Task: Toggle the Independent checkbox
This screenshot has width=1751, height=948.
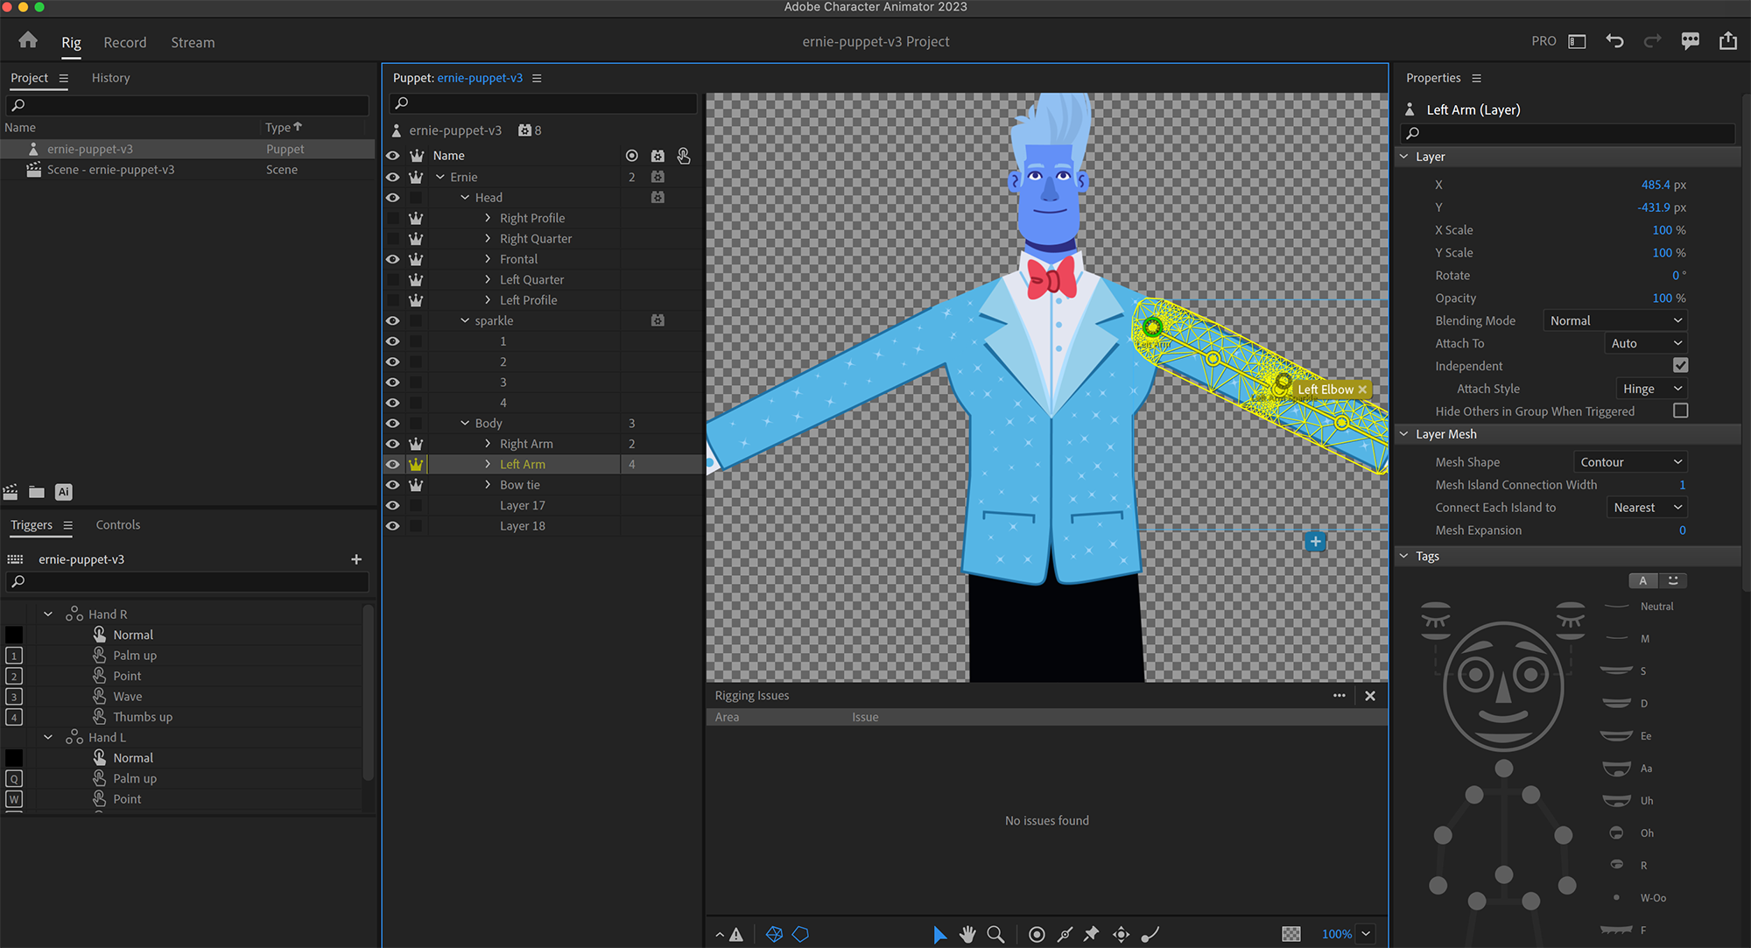Action: (1680, 365)
